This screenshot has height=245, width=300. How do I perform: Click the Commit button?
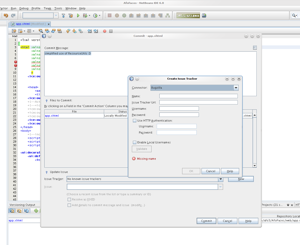tap(206, 221)
